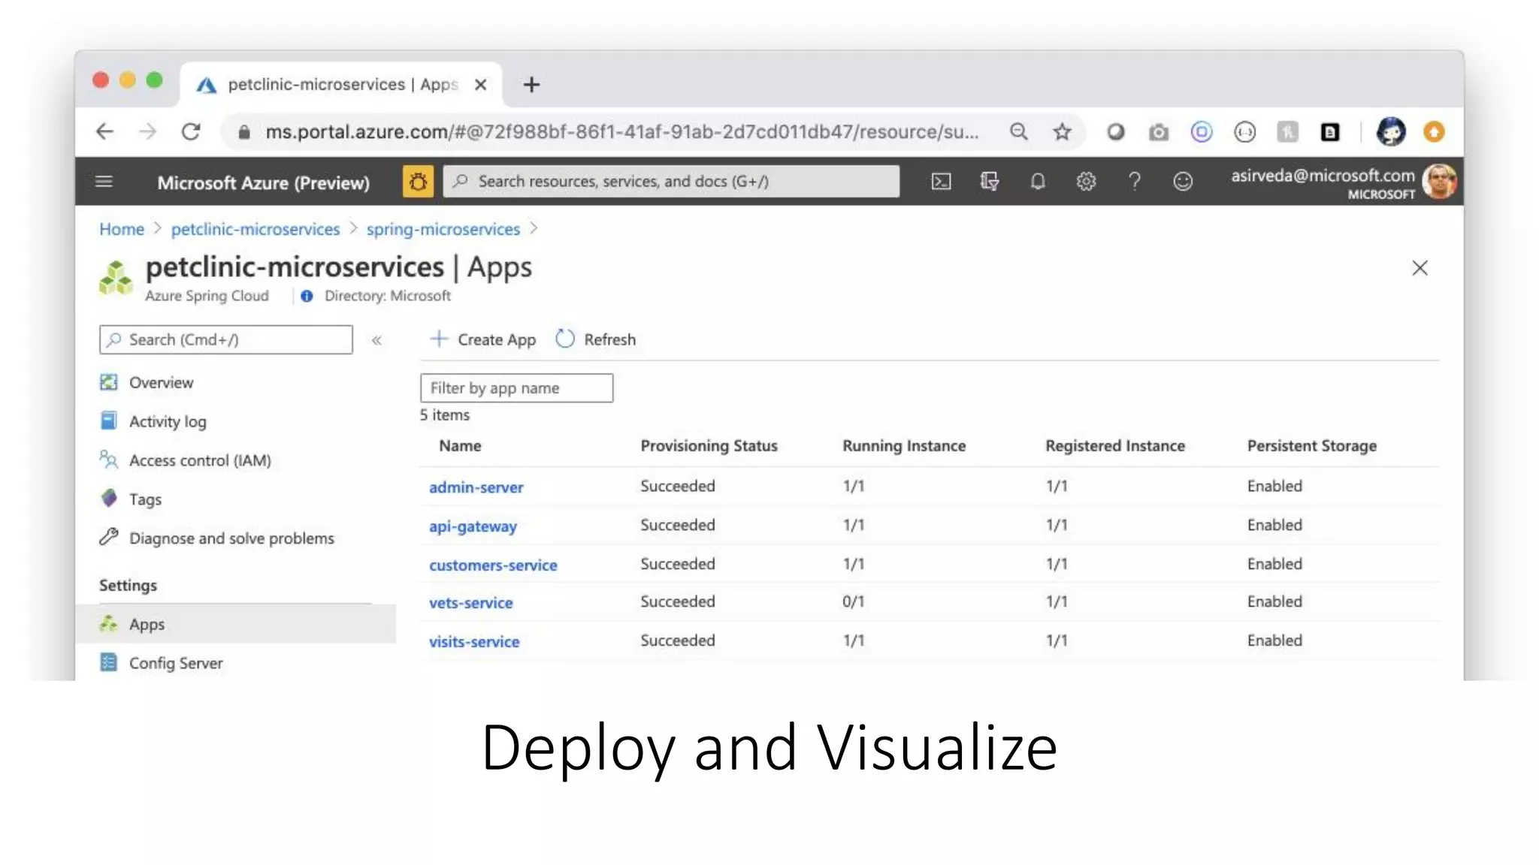This screenshot has height=865, width=1539.
Task: Open the asirveda@microsoft.com account menu
Action: tap(1343, 182)
